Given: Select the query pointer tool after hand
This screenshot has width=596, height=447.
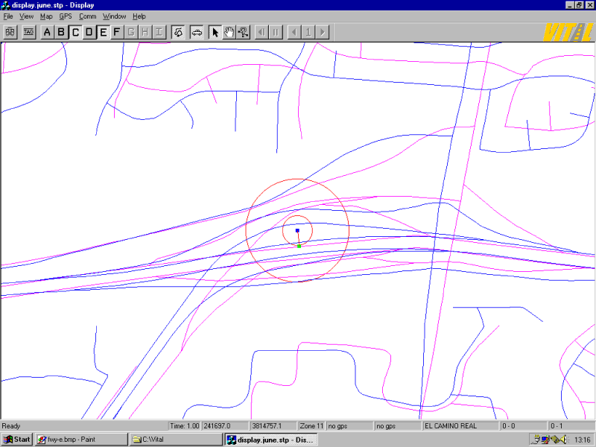Looking at the screenshot, I should 243,32.
